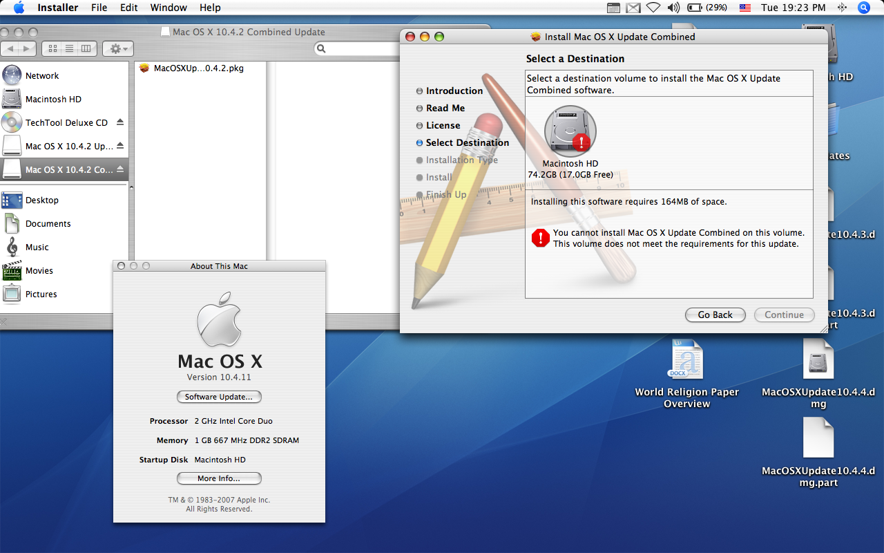The height and width of the screenshot is (553, 884).
Task: Click the Bluetooth icon in the menu bar
Action: point(841,8)
